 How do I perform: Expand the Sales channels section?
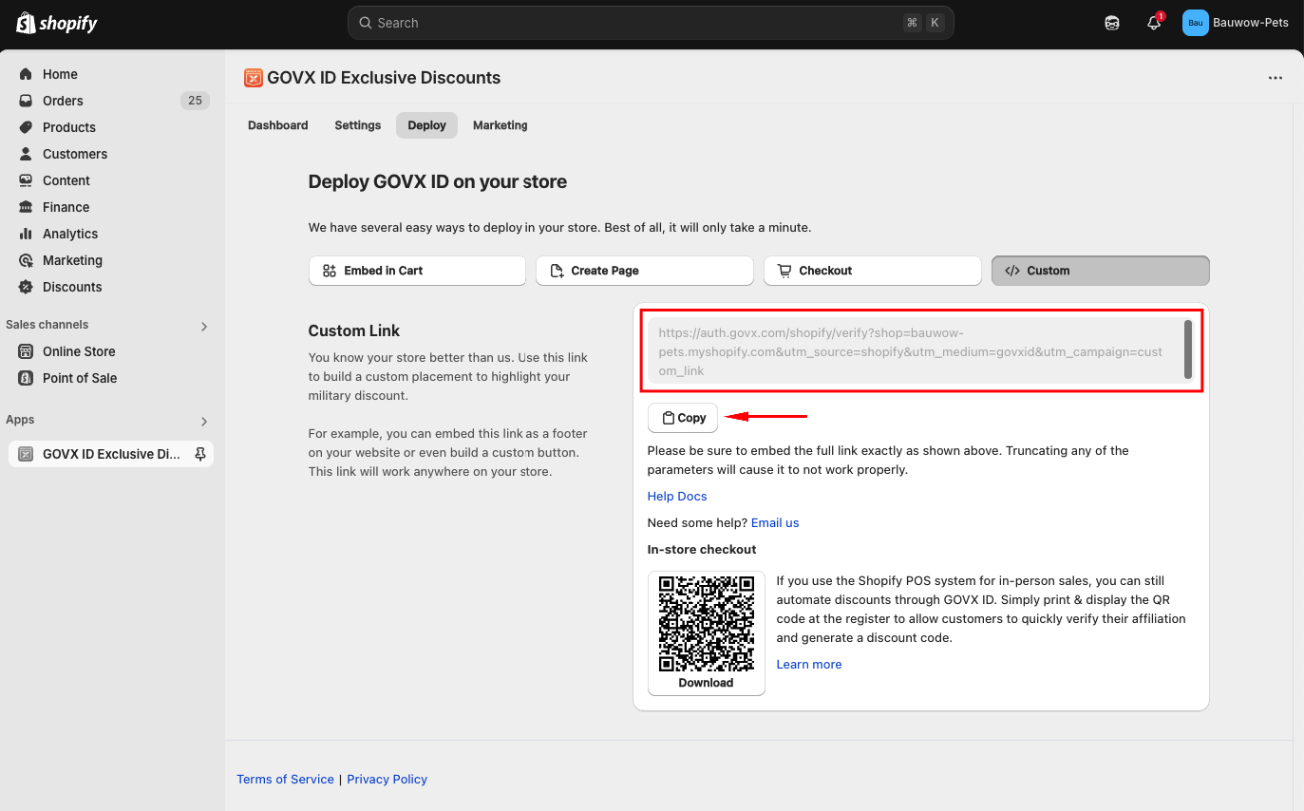(204, 326)
